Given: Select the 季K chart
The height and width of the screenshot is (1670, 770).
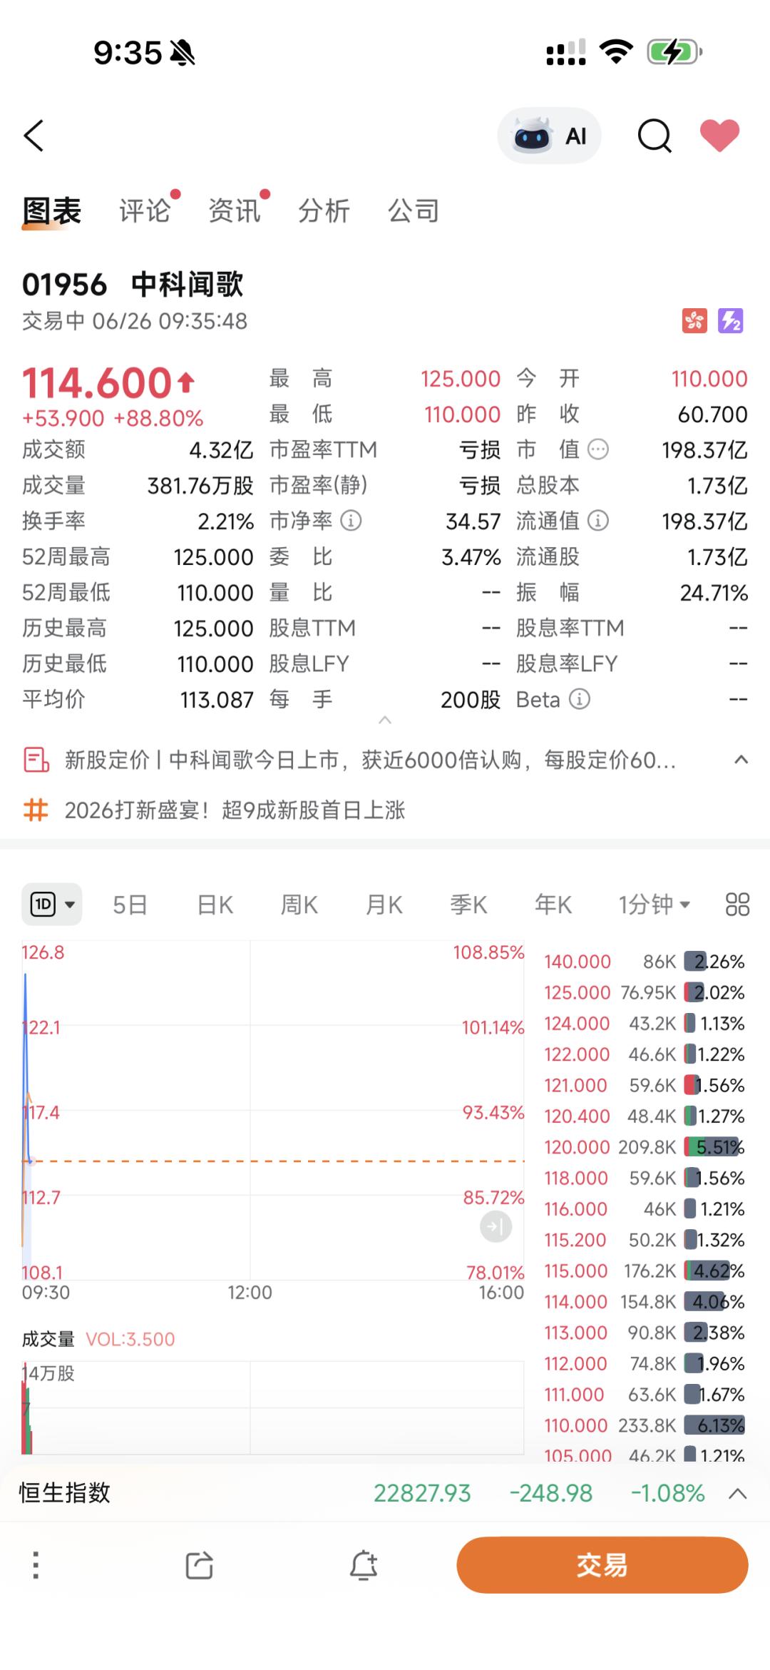Looking at the screenshot, I should click(x=468, y=905).
